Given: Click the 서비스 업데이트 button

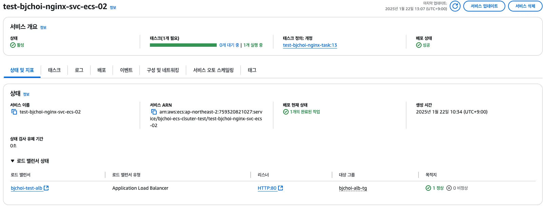Looking at the screenshot, I should (484, 6).
